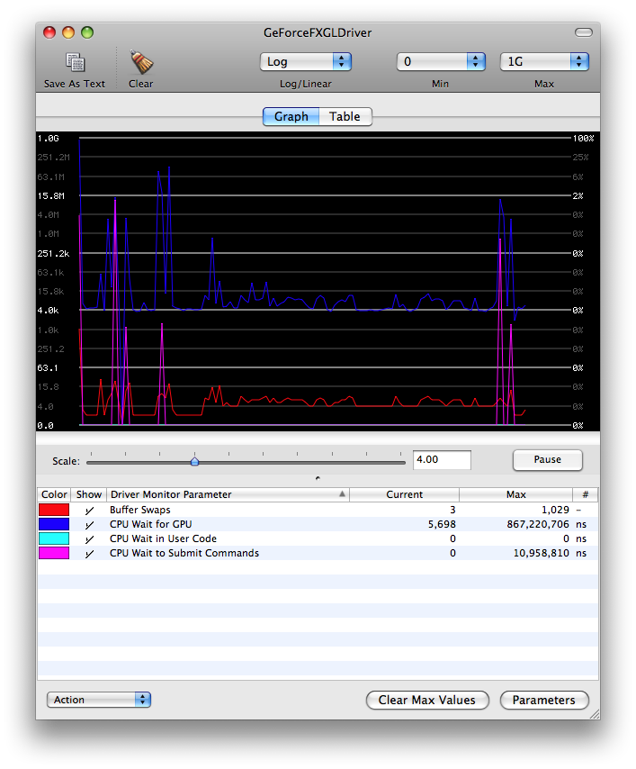Click the Color column header
636x769 pixels.
(54, 494)
